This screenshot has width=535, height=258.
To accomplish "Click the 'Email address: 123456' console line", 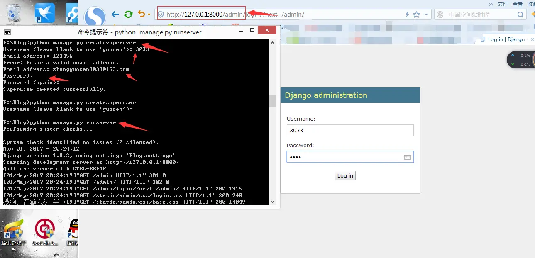I will point(38,56).
